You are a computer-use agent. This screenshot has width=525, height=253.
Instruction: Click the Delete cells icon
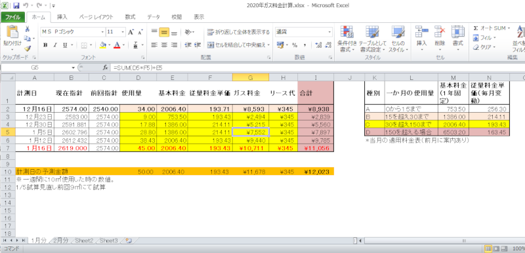pyautogui.click(x=439, y=39)
